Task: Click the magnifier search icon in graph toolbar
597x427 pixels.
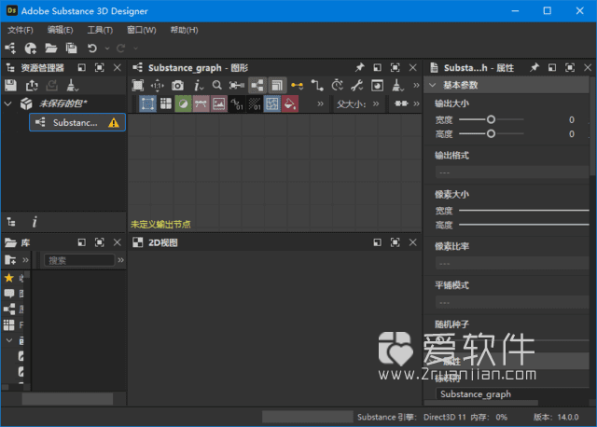Action: (x=217, y=85)
